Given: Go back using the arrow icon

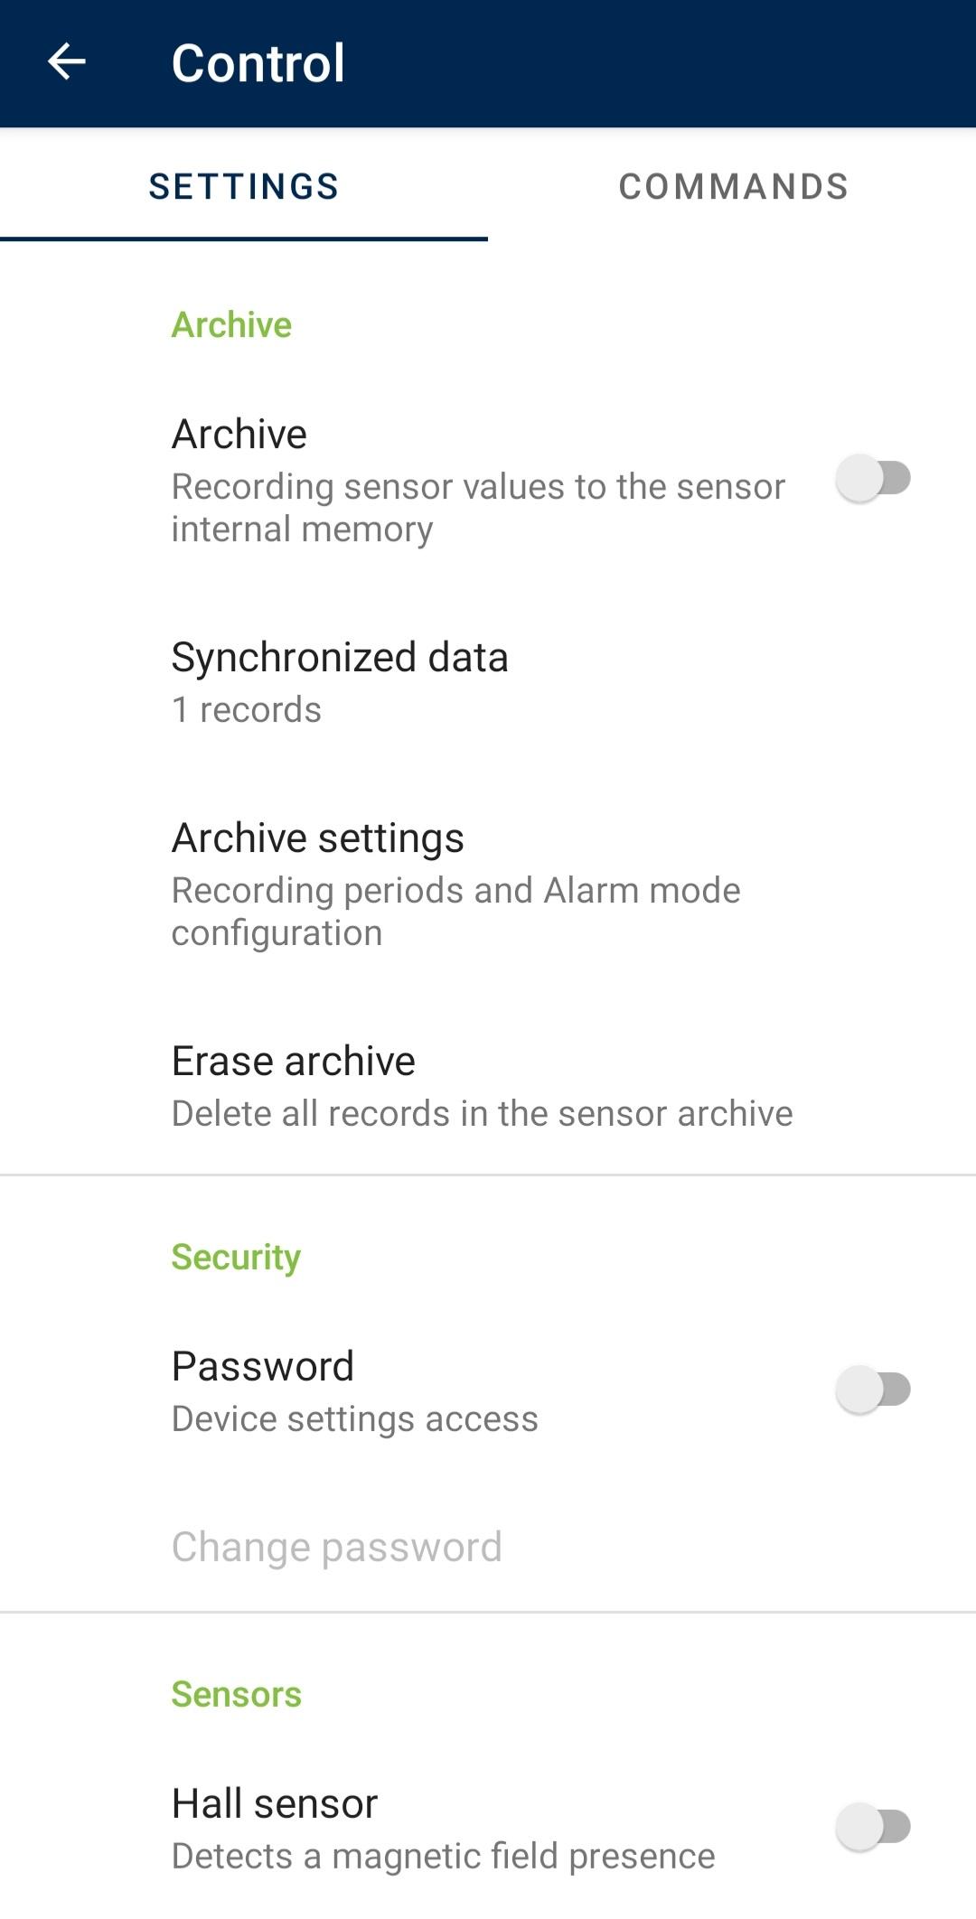Looking at the screenshot, I should pyautogui.click(x=66, y=62).
